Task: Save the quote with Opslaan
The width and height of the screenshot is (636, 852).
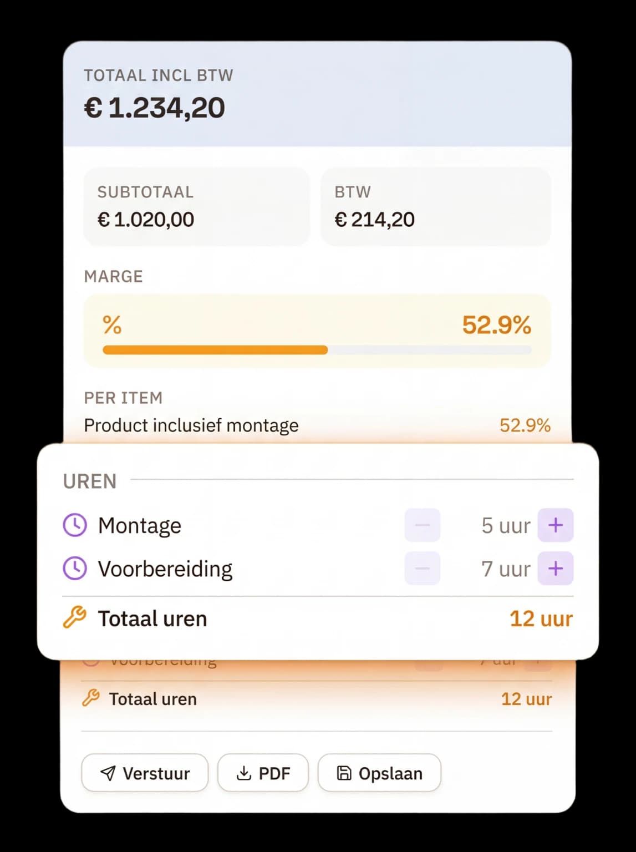Action: (379, 772)
